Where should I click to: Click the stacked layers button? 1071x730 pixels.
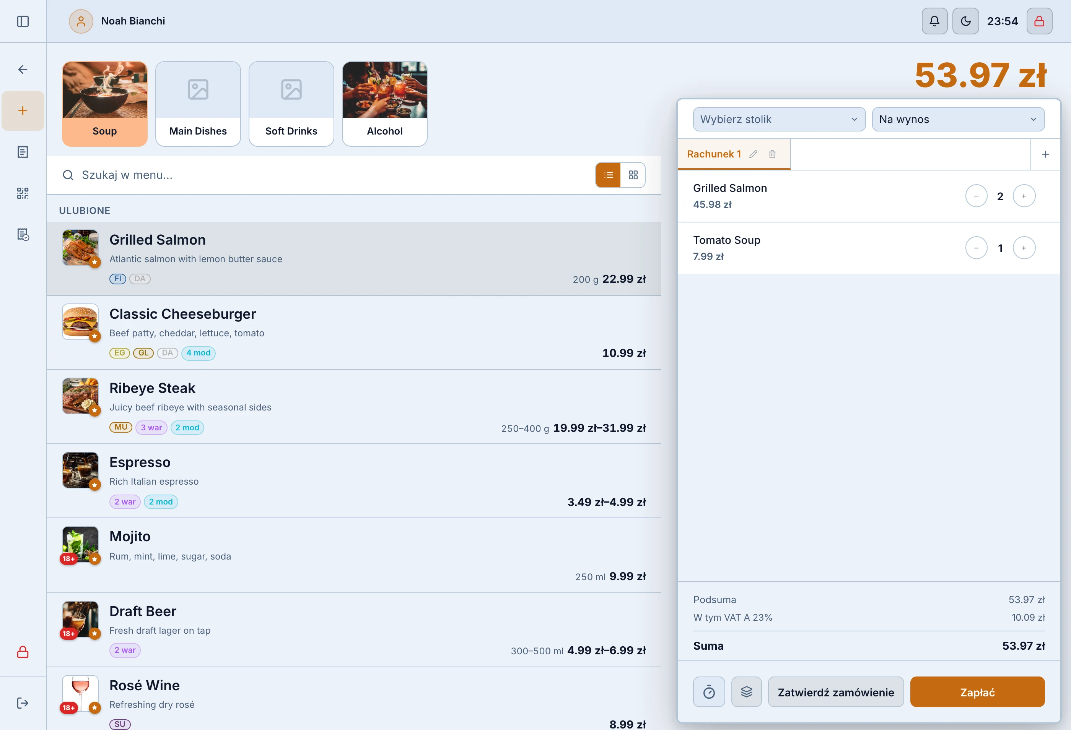click(747, 692)
